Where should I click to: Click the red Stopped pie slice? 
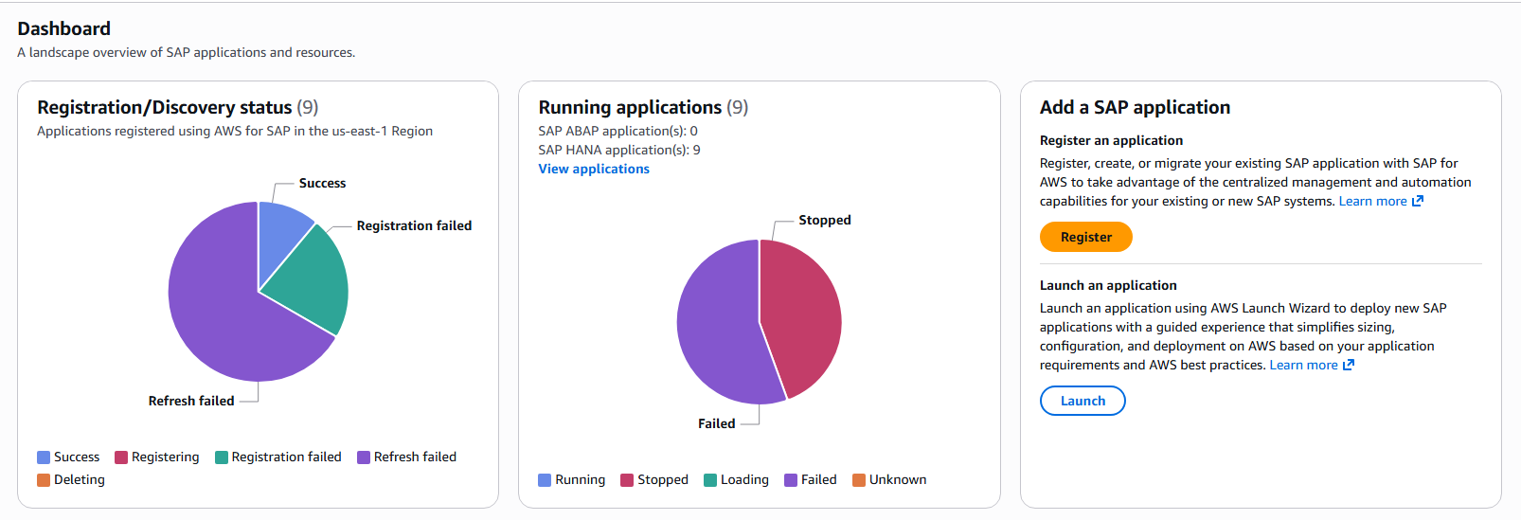pyautogui.click(x=800, y=313)
